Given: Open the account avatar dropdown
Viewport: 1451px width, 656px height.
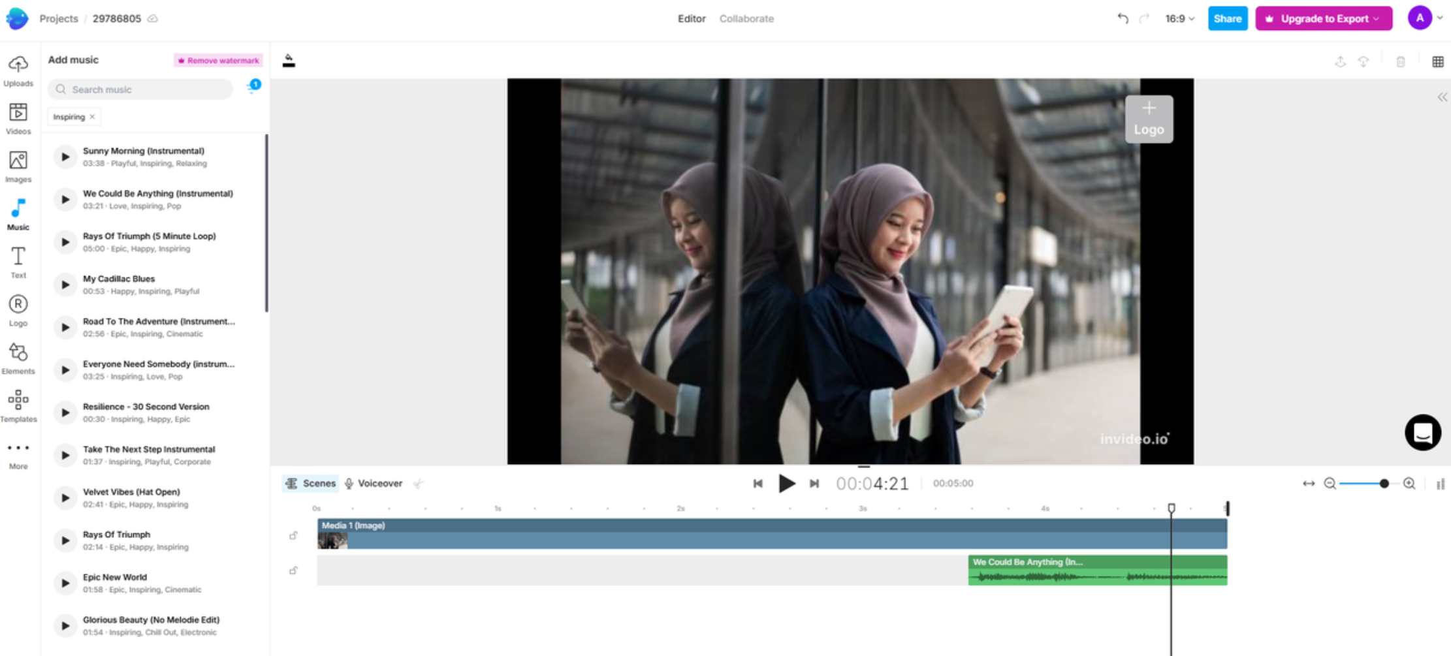Looking at the screenshot, I should tap(1419, 18).
